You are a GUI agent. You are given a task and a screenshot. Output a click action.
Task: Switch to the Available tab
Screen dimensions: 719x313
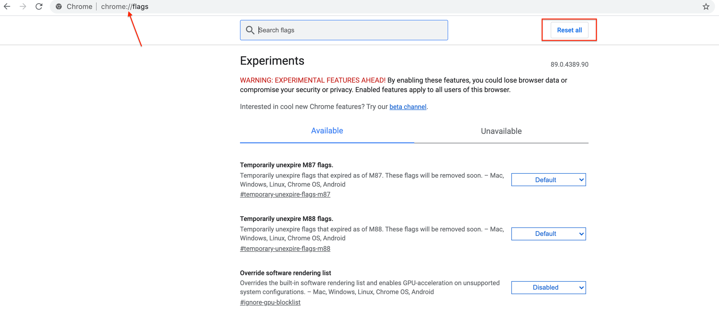point(327,131)
